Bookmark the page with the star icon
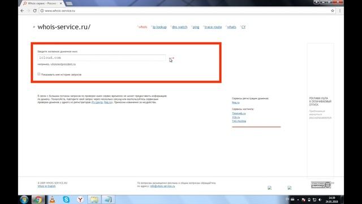The height and width of the screenshot is (204, 362). point(333,11)
